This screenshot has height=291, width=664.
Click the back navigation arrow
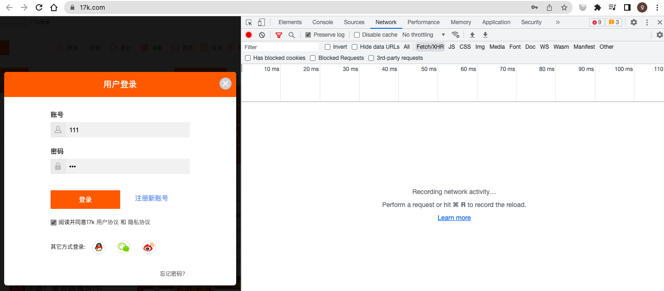pos(9,7)
